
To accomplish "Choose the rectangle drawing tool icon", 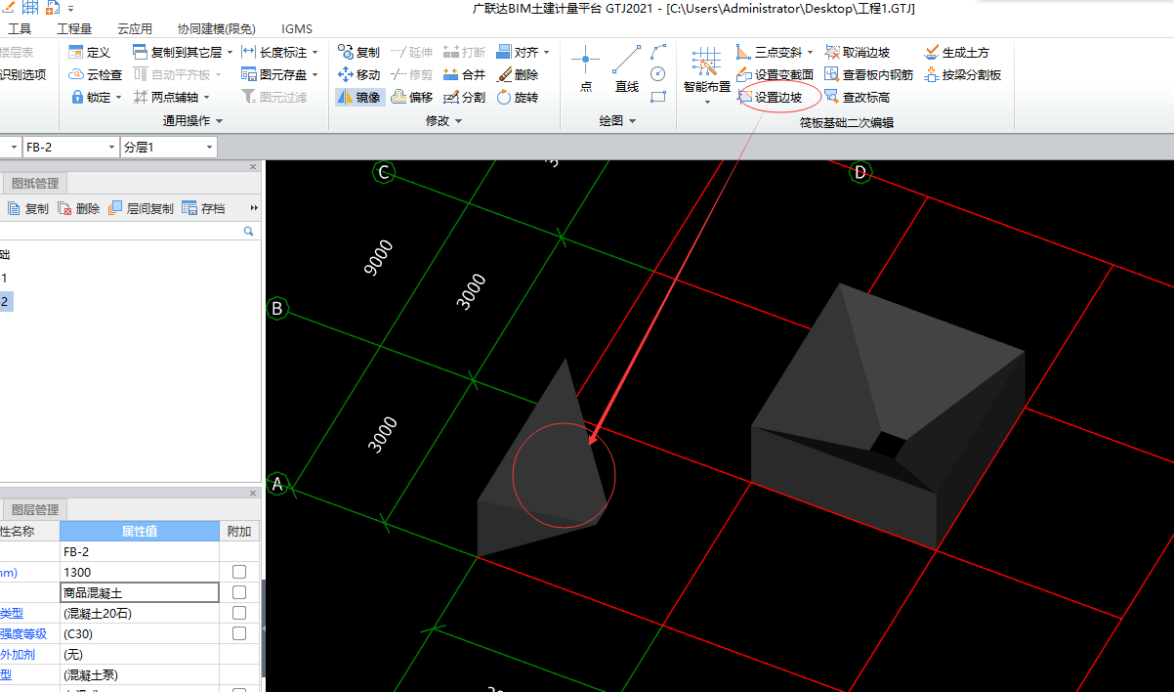I will [x=658, y=96].
